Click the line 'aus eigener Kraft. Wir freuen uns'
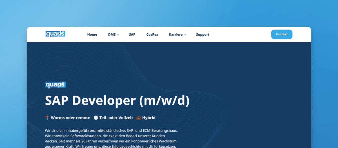The image size is (338, 148). pos(110,146)
